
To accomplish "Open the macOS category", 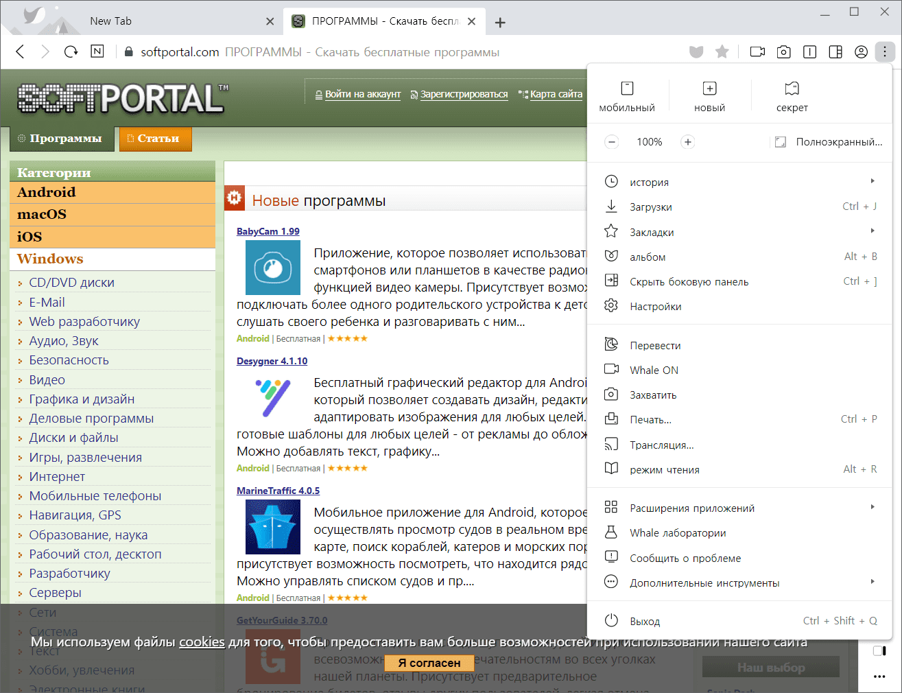I will pyautogui.click(x=112, y=215).
